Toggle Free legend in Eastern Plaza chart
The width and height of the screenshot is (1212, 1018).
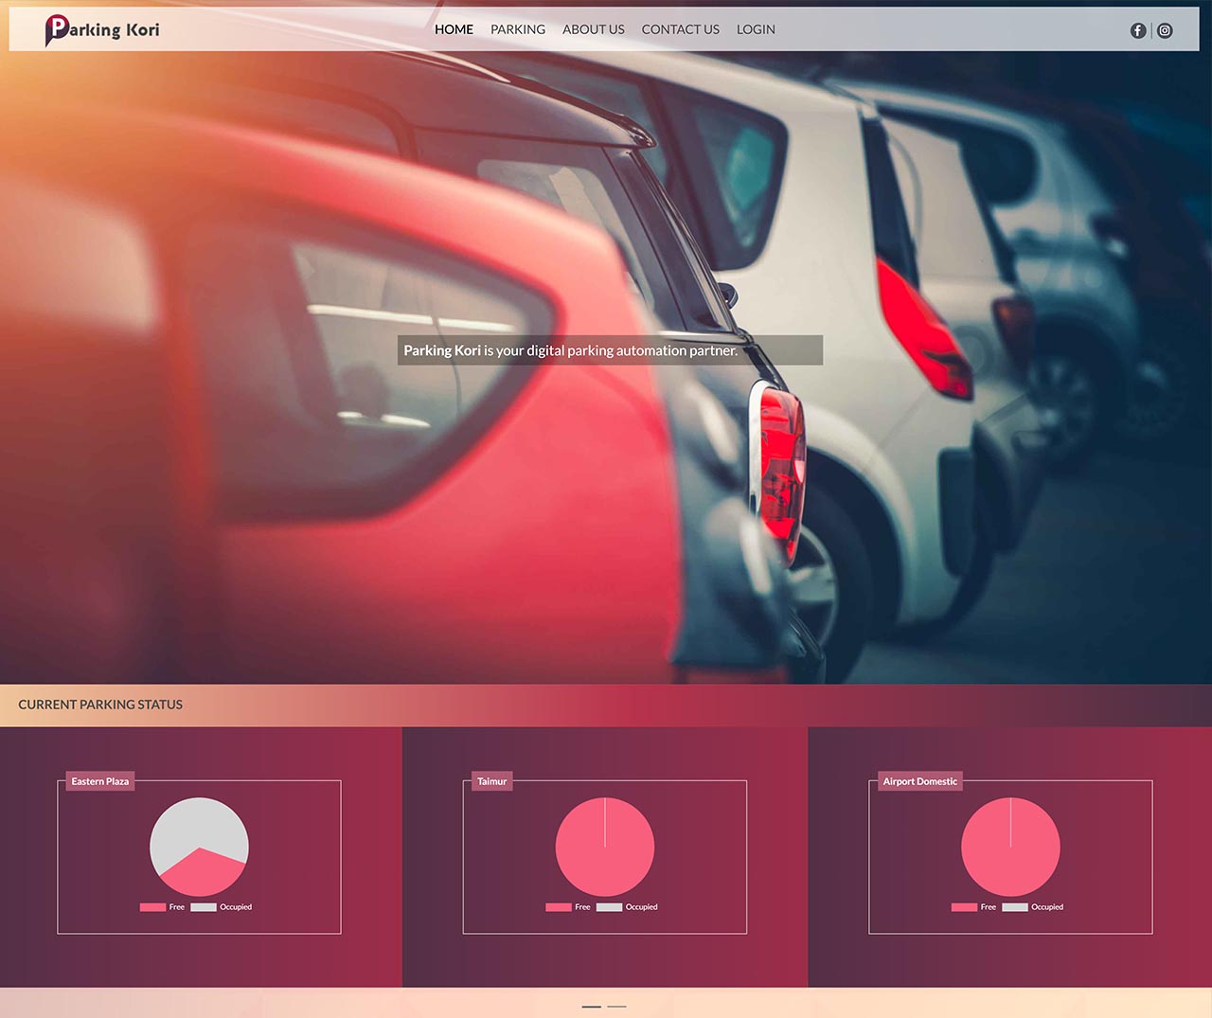pos(163,907)
